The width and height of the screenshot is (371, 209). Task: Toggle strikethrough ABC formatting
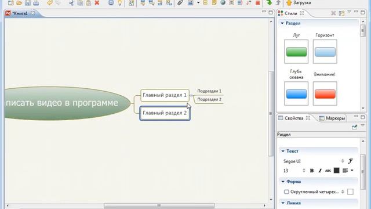[328, 170]
